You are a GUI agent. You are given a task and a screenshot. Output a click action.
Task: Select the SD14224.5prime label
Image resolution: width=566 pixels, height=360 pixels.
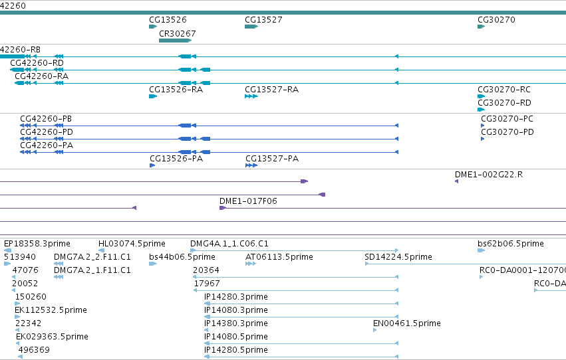(x=398, y=257)
